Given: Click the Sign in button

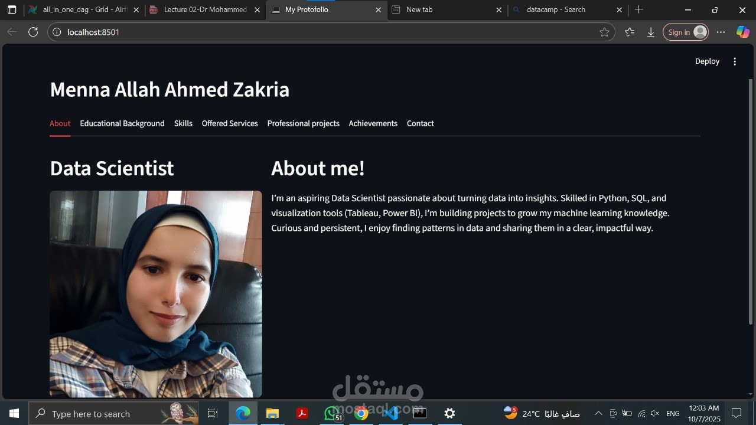Looking at the screenshot, I should [686, 32].
